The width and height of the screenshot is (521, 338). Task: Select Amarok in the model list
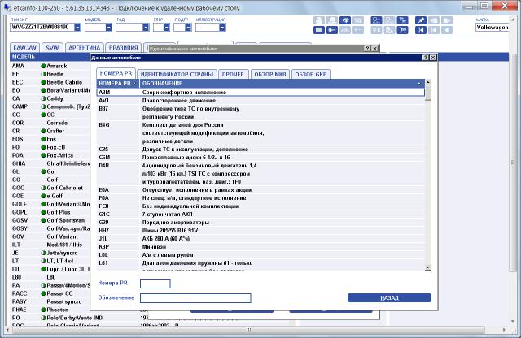tap(50, 66)
